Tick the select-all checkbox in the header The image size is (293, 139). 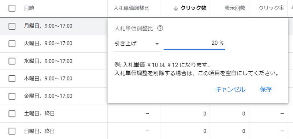pos(12,8)
